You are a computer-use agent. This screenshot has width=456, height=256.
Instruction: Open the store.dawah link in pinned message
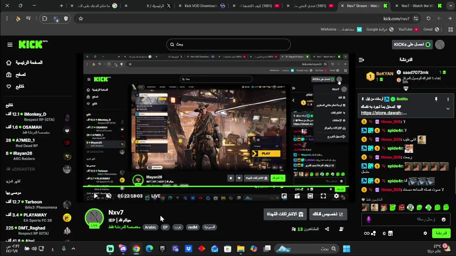(x=384, y=113)
